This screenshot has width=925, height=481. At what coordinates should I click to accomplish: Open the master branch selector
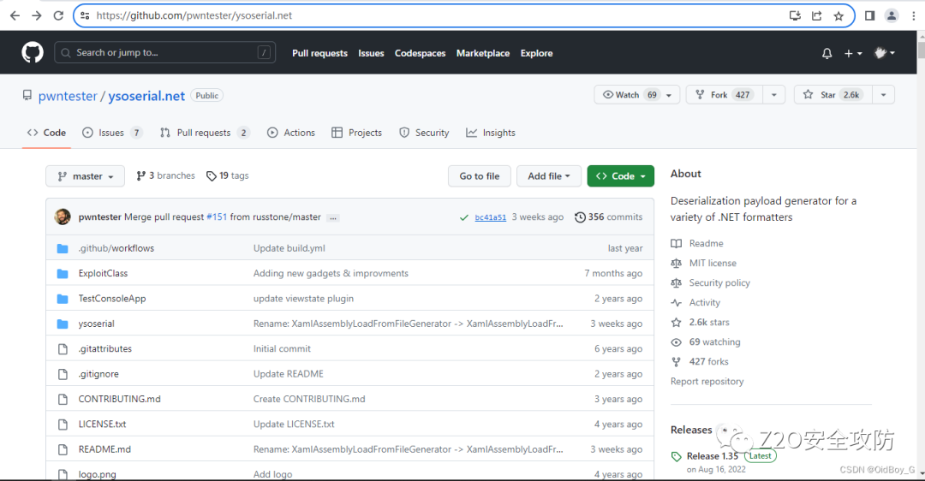click(85, 176)
